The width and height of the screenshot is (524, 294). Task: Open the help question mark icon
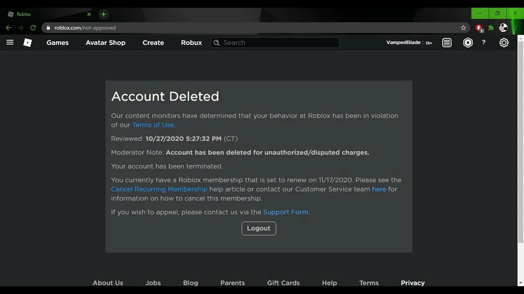point(483,42)
